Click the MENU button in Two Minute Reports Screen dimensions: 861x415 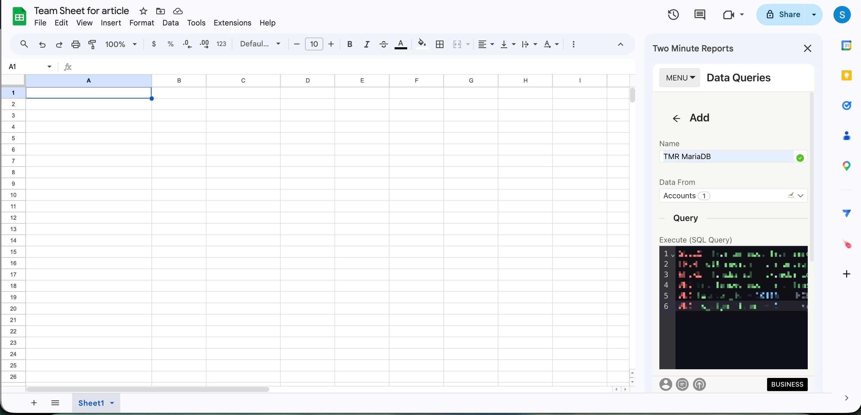[679, 77]
